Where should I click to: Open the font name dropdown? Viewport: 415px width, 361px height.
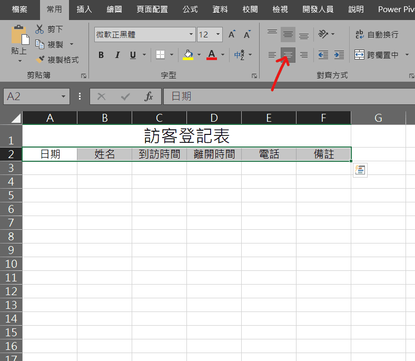[191, 34]
